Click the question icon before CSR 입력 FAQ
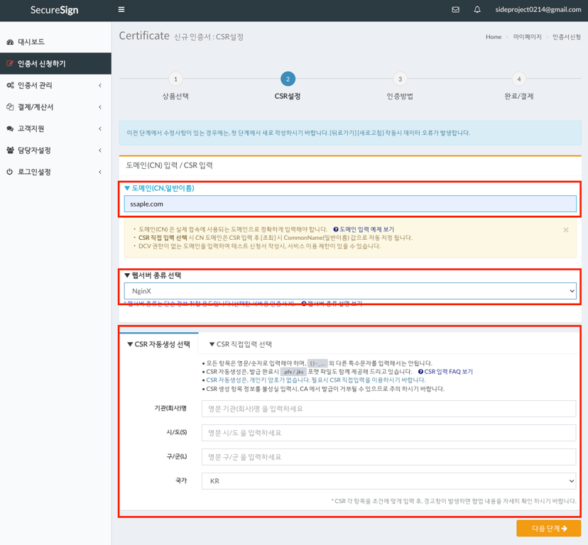Screen dimensions: 588x545 420,372
